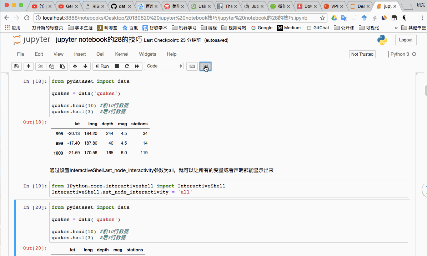Image resolution: width=427 pixels, height=256 pixels.
Task: Open the View menu
Action: (58, 54)
